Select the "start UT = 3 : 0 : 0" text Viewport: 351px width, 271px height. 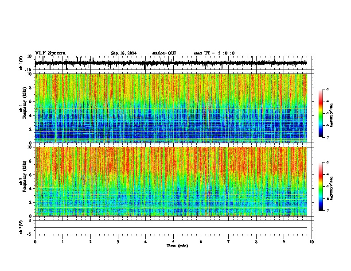(214, 53)
